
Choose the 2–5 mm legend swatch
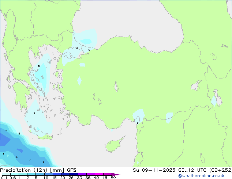pos(31,174)
